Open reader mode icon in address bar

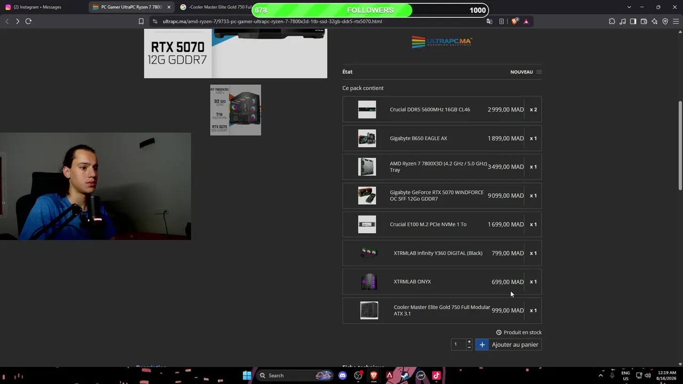[x=502, y=21]
